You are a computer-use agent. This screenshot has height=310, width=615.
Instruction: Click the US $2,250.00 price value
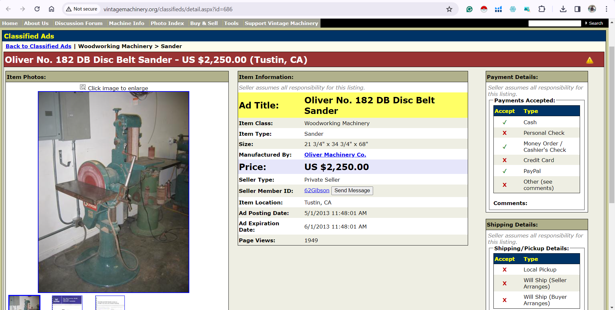click(x=337, y=167)
